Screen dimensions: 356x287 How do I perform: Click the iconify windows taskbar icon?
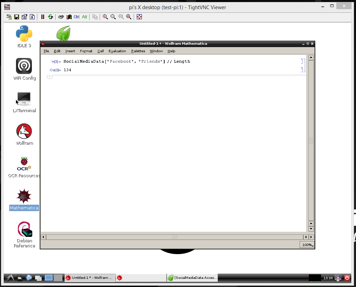pos(38,278)
